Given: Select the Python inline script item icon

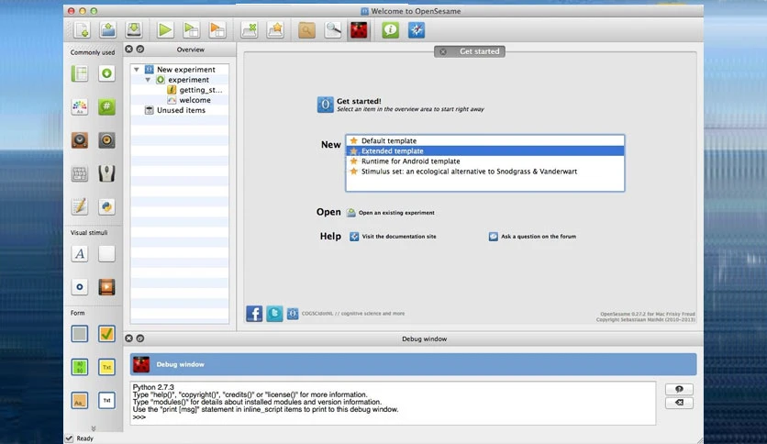Looking at the screenshot, I should (106, 206).
